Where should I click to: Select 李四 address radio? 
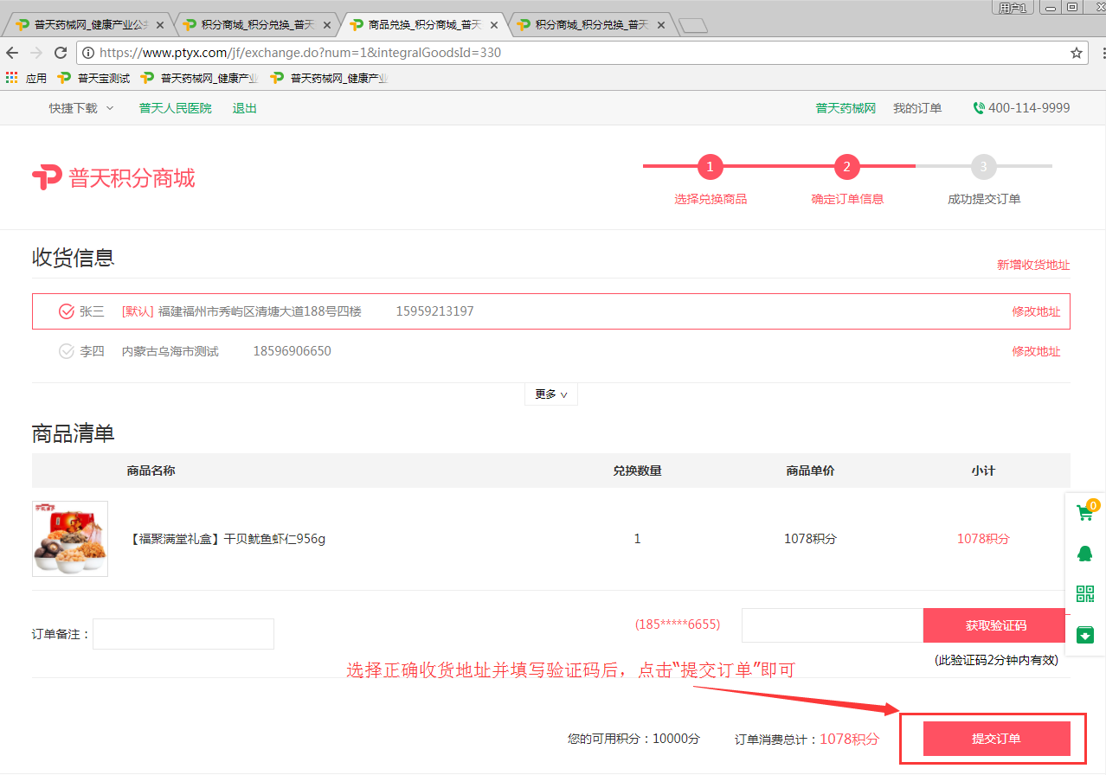[x=67, y=351]
